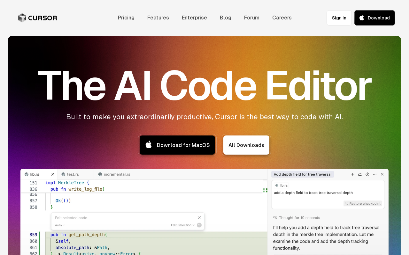Click the CURSOR wordmark link
This screenshot has height=255, width=409.
coord(42,18)
